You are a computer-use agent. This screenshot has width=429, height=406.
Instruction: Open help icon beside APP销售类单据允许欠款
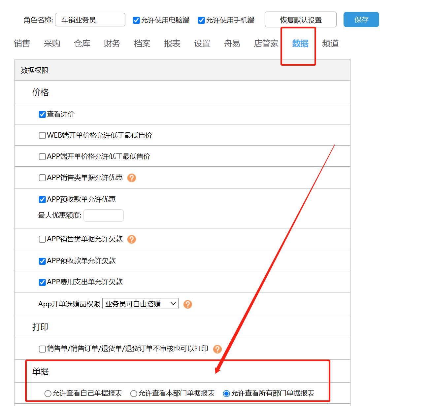(x=132, y=239)
